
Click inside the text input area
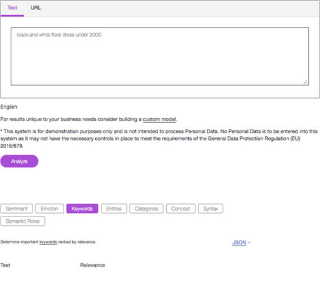[x=160, y=56]
